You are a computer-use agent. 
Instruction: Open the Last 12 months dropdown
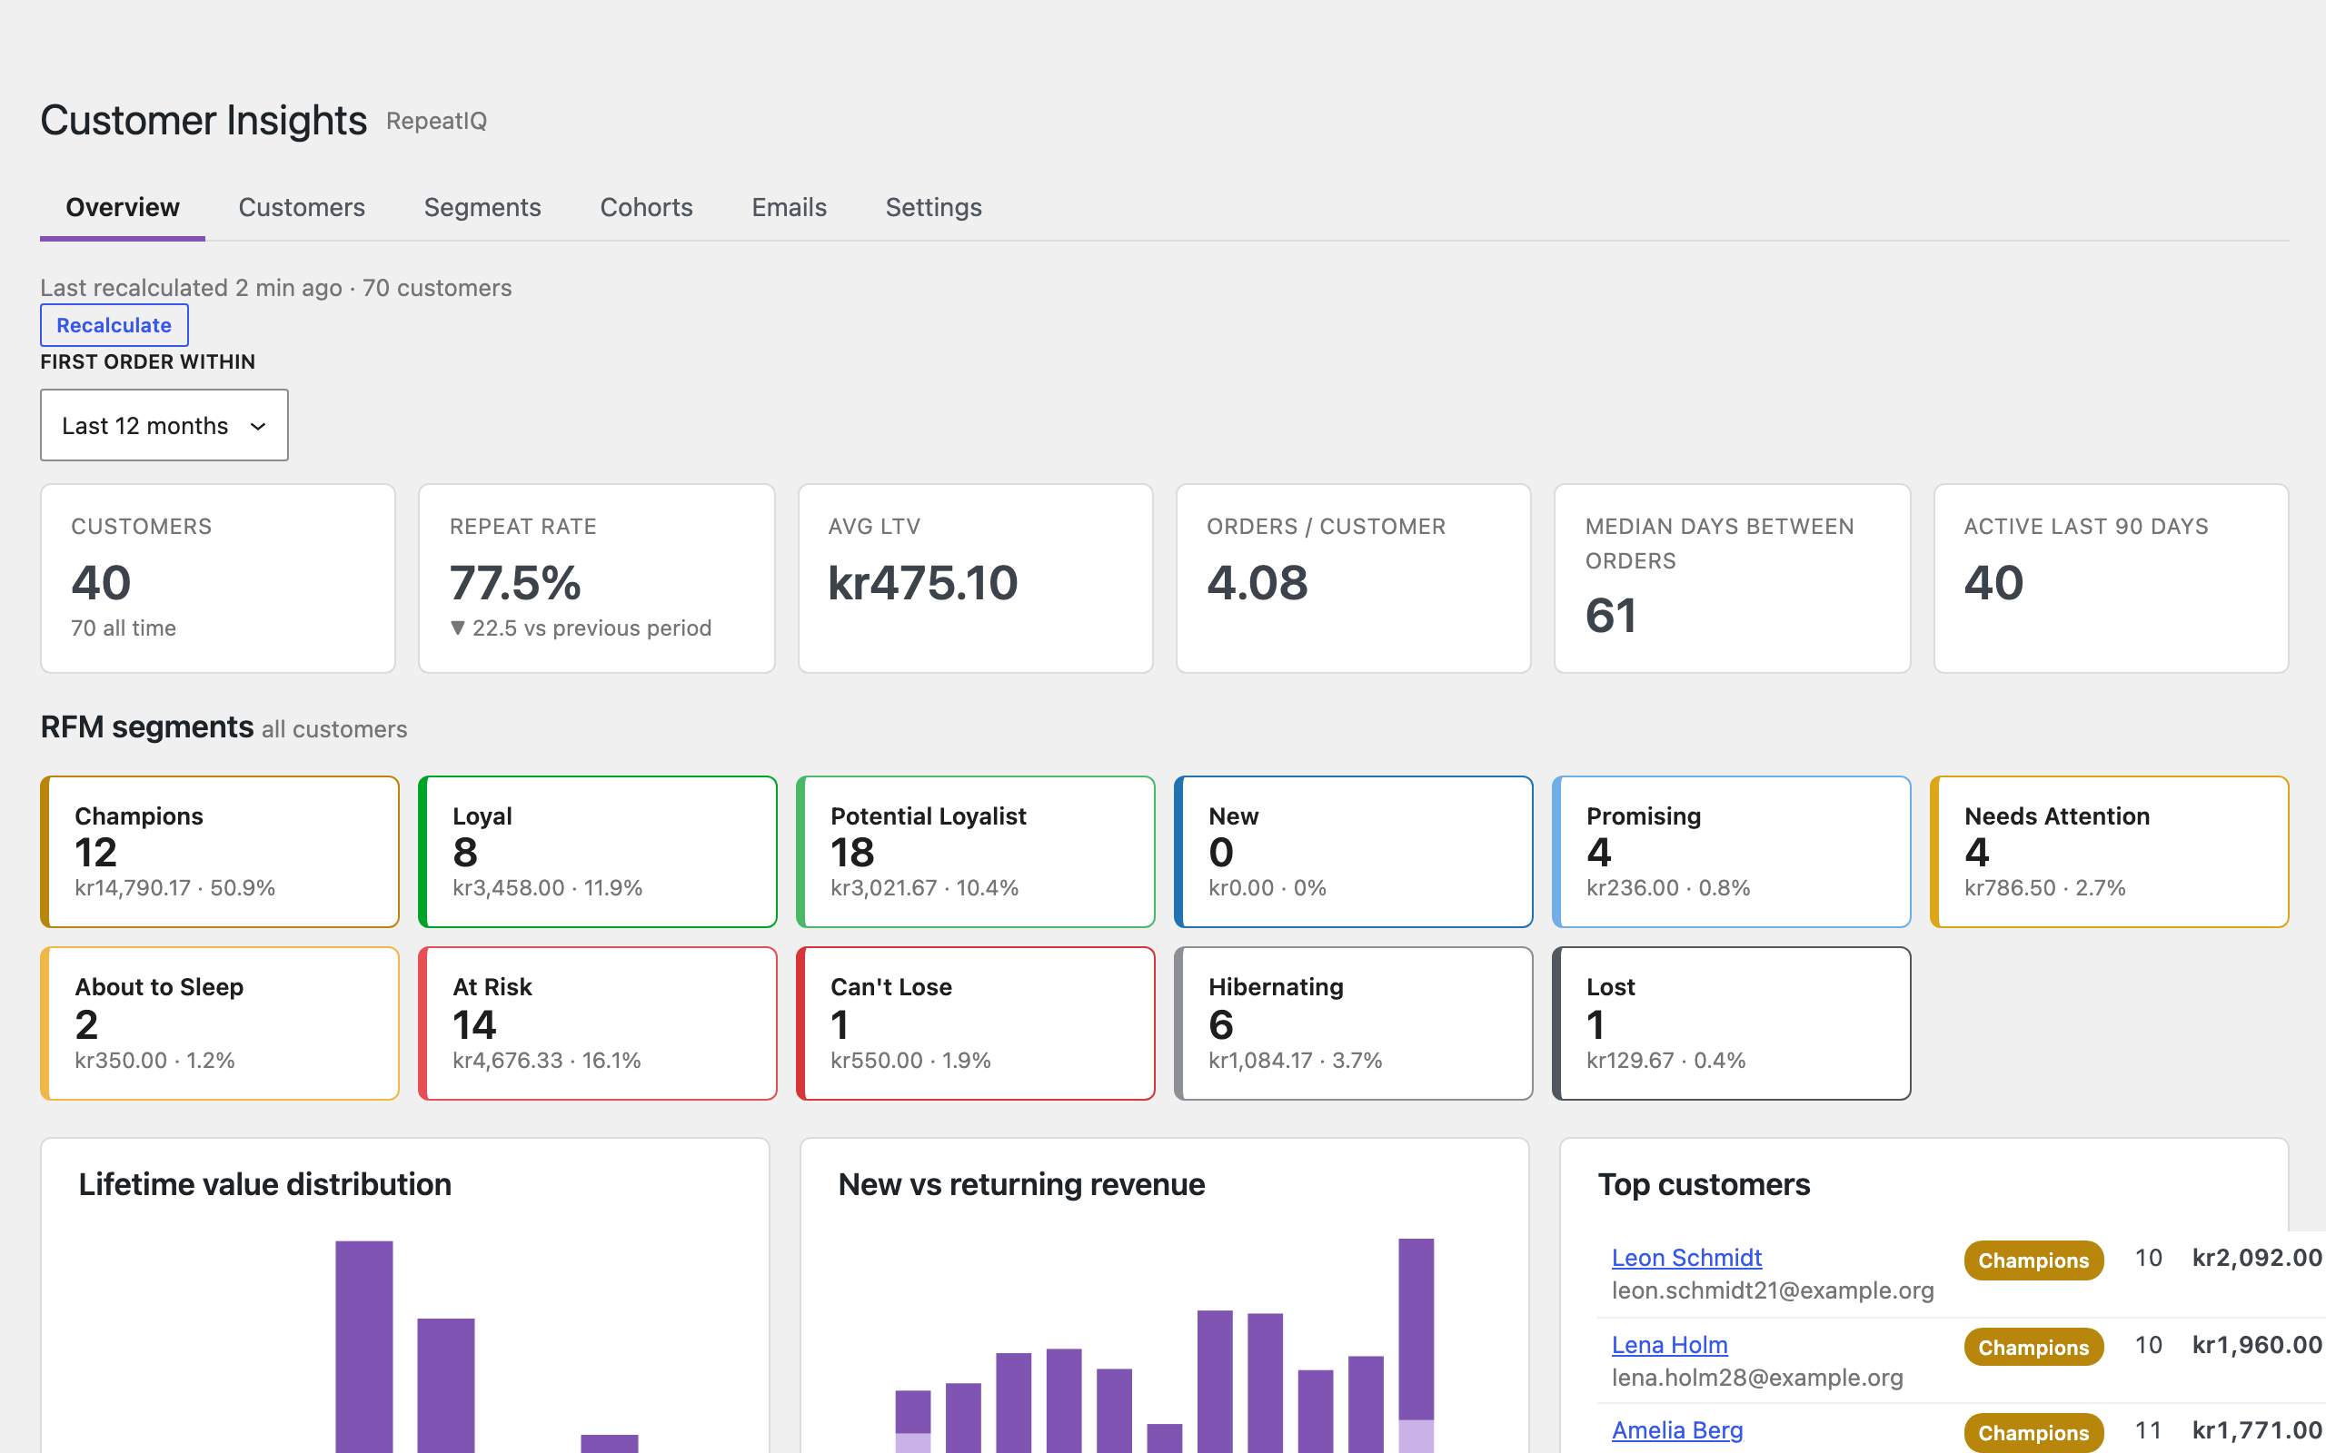click(x=164, y=425)
